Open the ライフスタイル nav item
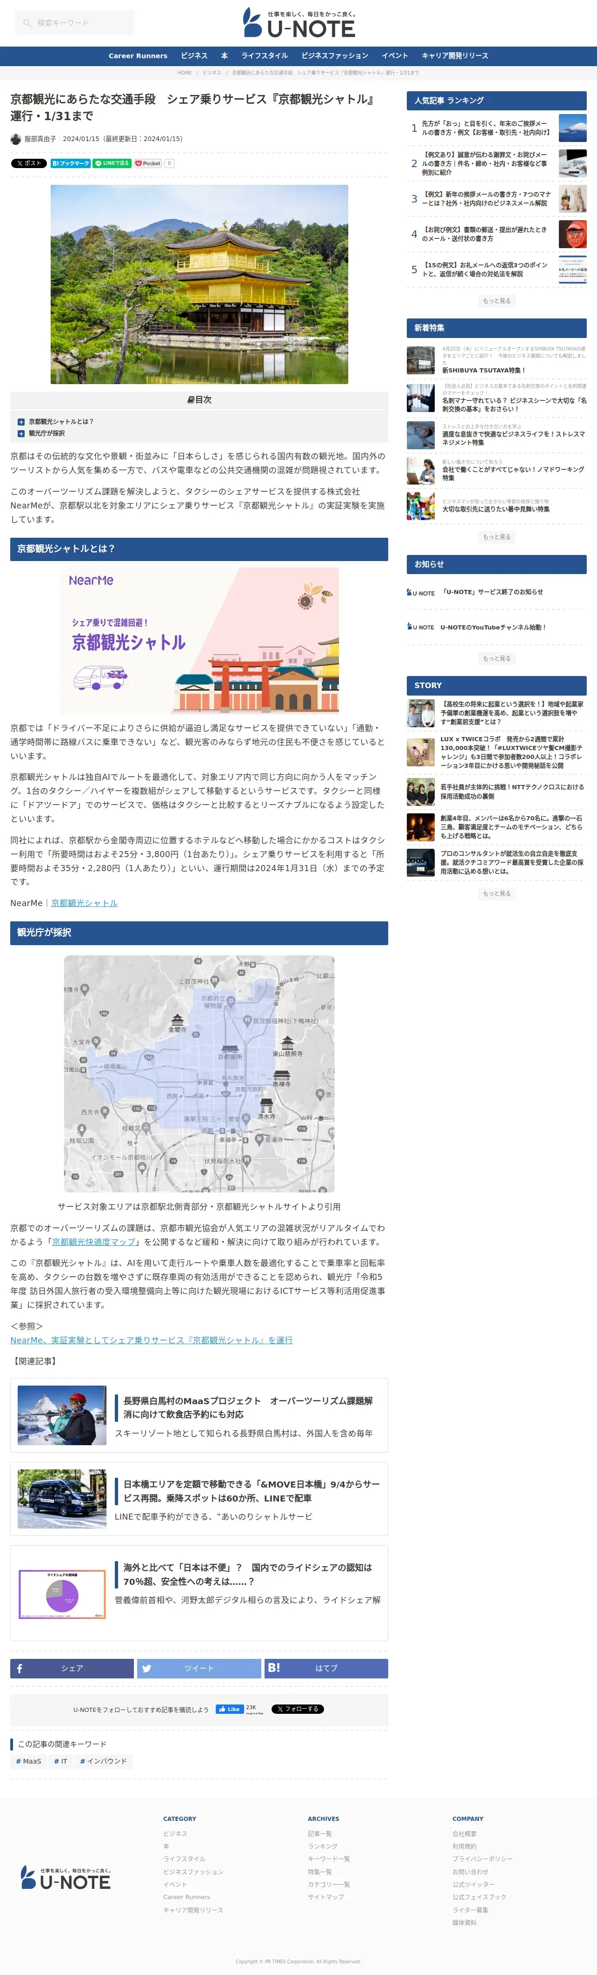The width and height of the screenshot is (597, 1975). click(265, 56)
